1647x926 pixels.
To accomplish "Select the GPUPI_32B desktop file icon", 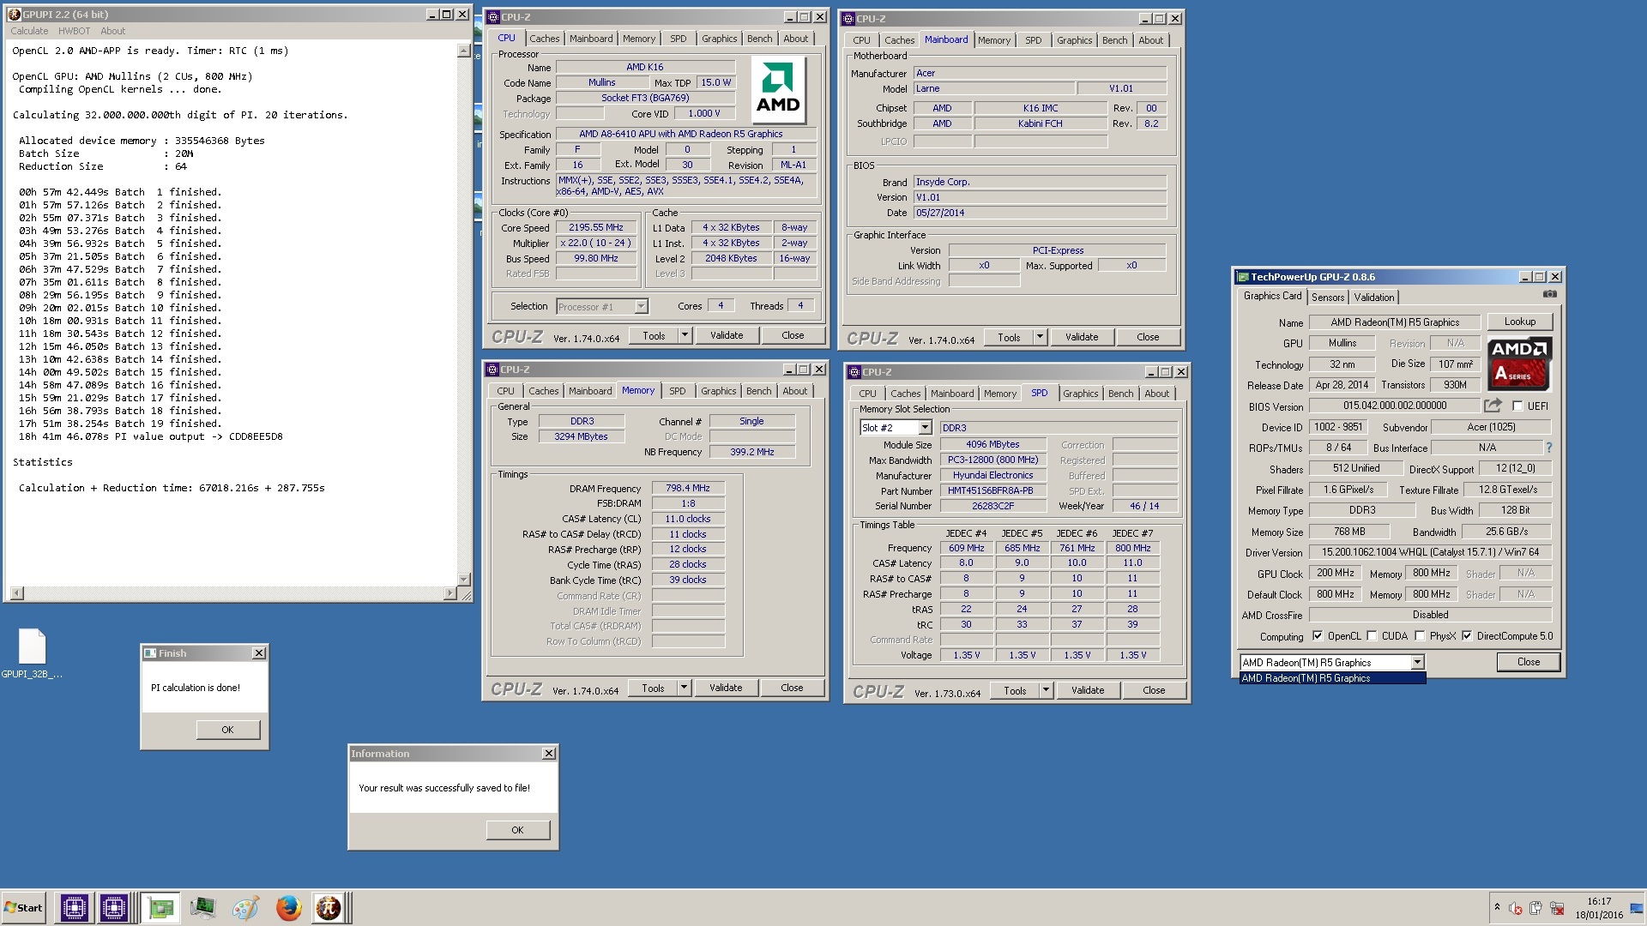I will (x=32, y=653).
